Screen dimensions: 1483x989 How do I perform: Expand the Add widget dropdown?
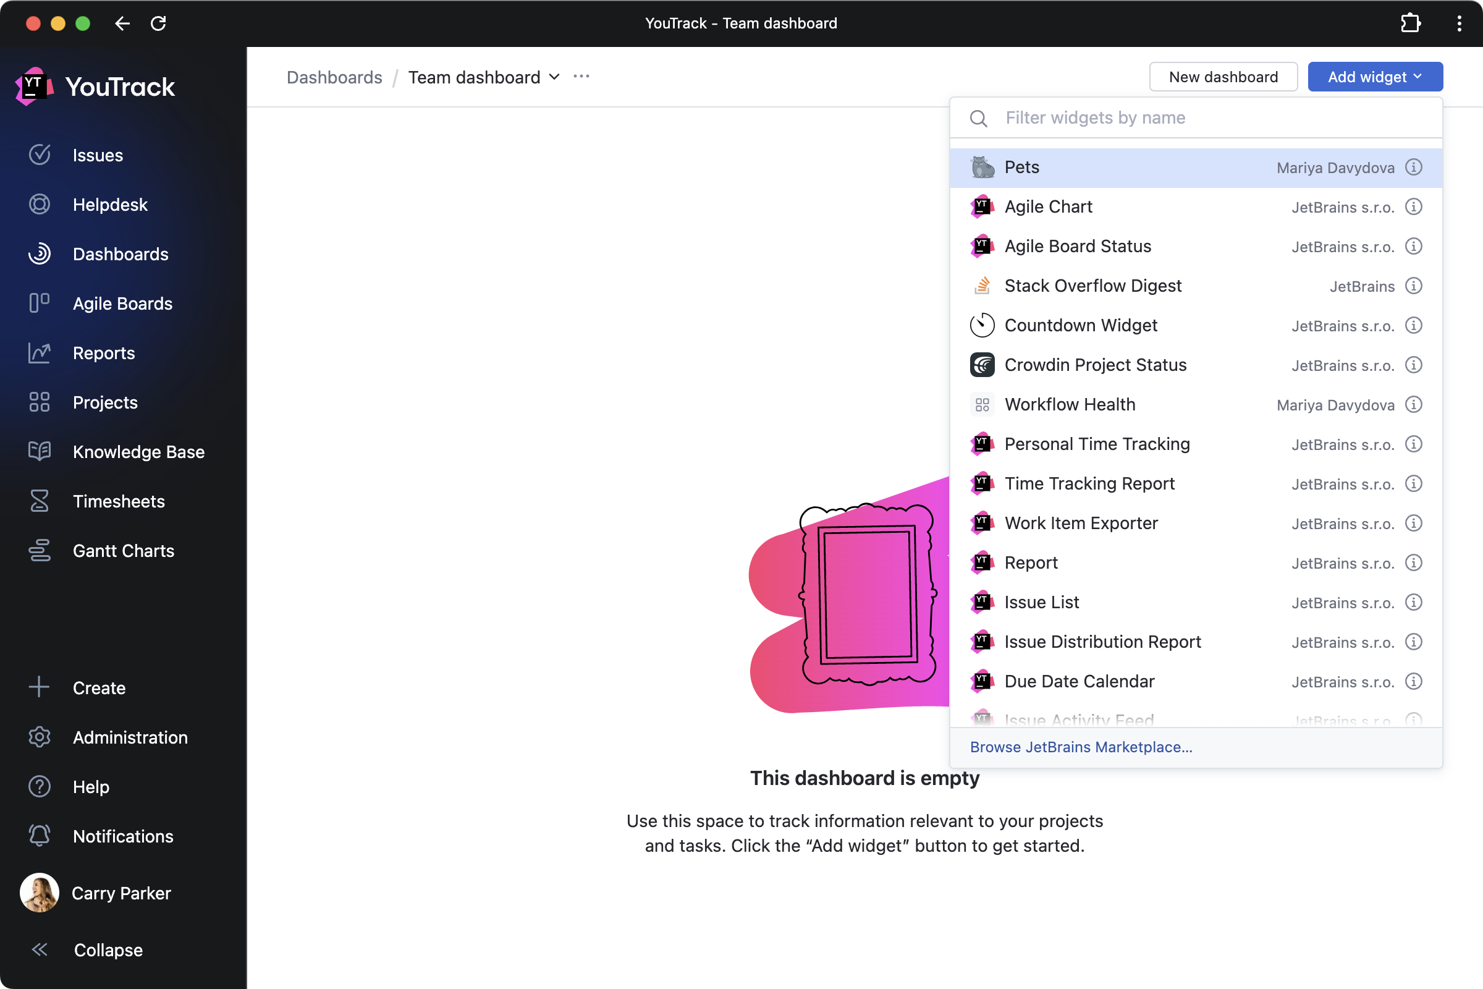(x=1375, y=76)
